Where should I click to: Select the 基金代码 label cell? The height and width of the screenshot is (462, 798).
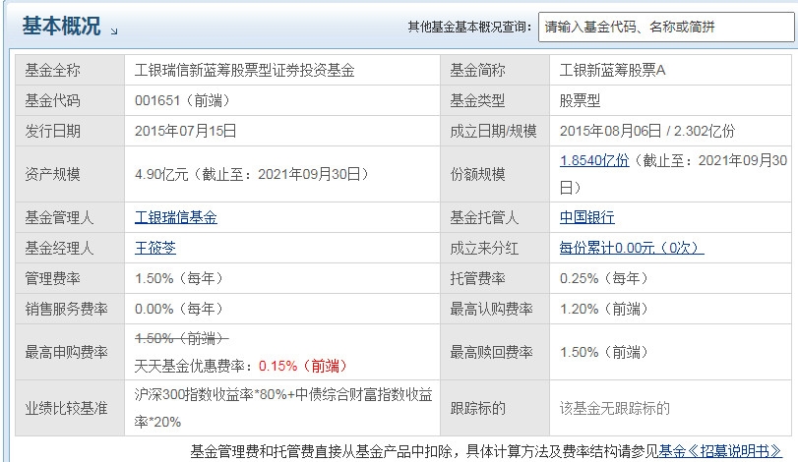(70, 100)
